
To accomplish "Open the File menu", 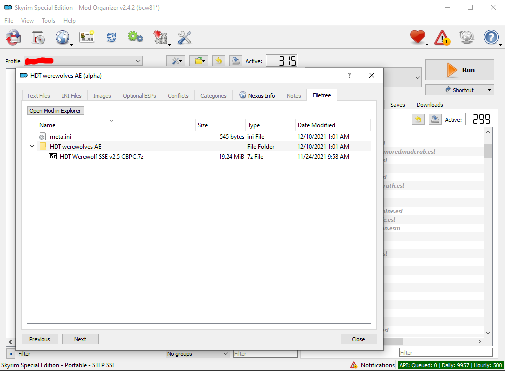I will click(x=9, y=21).
